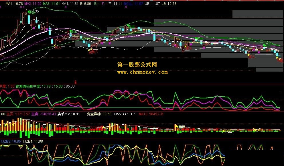This screenshot has height=166, width=284.
Task: Select the TJZB4: 11.88 indicator label
Action: (x=33, y=141)
